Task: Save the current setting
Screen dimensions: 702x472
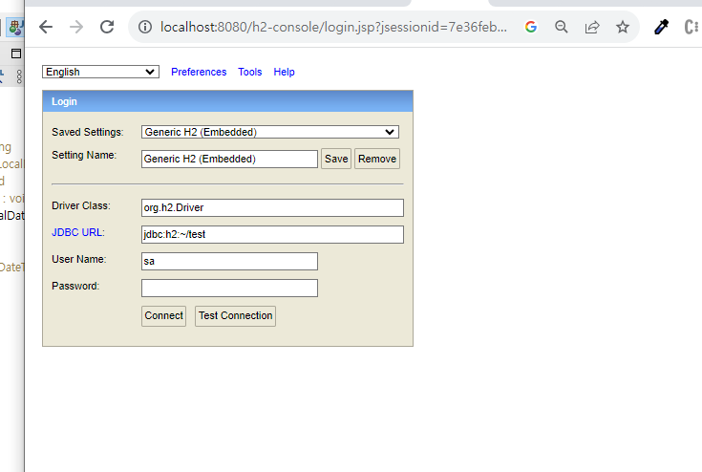Action: pyautogui.click(x=336, y=159)
